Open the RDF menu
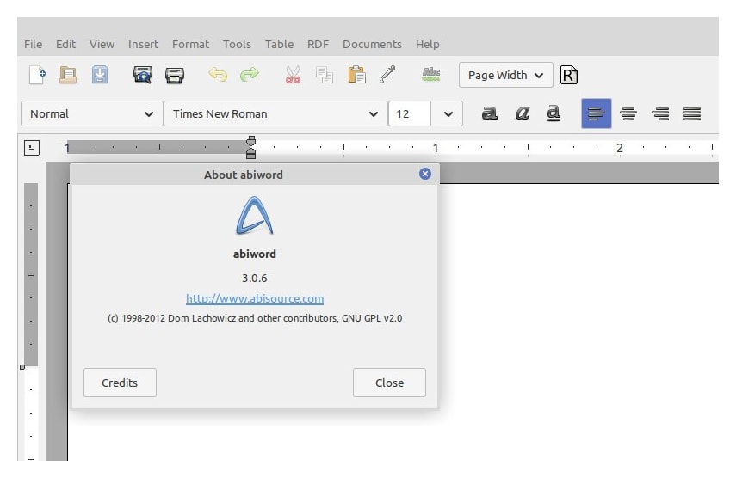The width and height of the screenshot is (736, 478). coord(318,44)
